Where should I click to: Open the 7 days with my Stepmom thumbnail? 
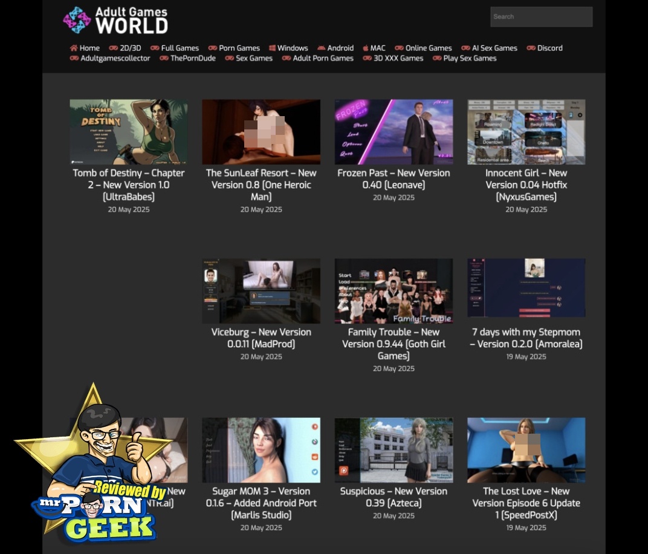click(526, 288)
